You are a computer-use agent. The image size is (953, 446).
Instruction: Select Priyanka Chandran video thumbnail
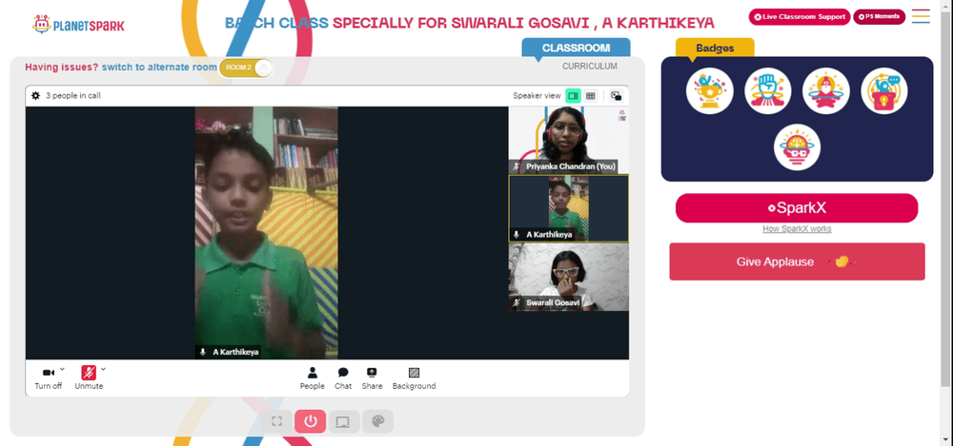[x=568, y=140]
